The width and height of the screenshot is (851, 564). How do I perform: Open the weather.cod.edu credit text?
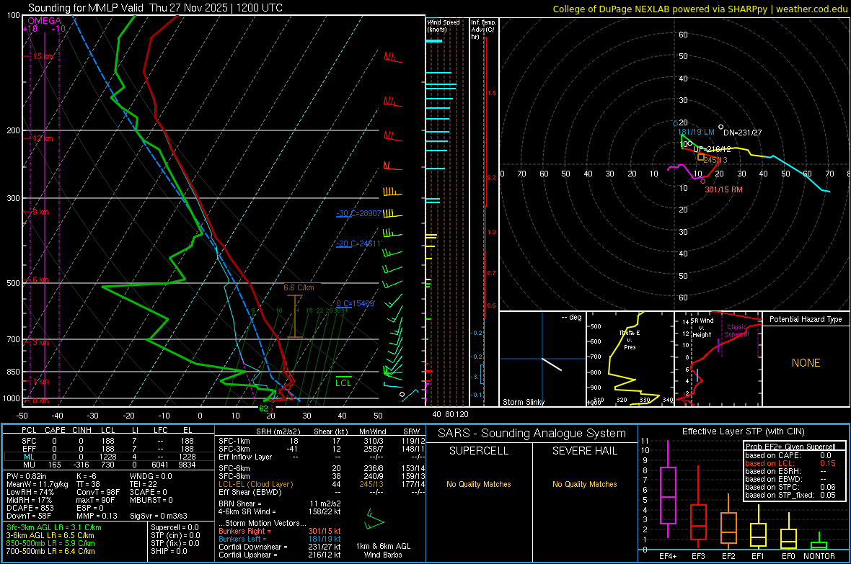point(700,9)
